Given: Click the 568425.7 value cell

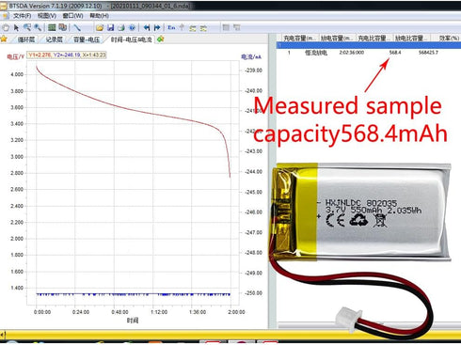Looking at the screenshot, I should click(x=428, y=53).
